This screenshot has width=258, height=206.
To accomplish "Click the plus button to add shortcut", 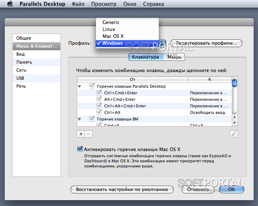I will [81, 134].
